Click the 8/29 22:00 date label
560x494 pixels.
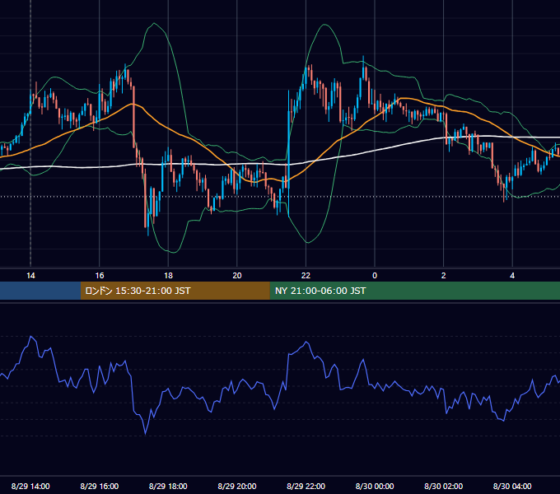(306, 486)
